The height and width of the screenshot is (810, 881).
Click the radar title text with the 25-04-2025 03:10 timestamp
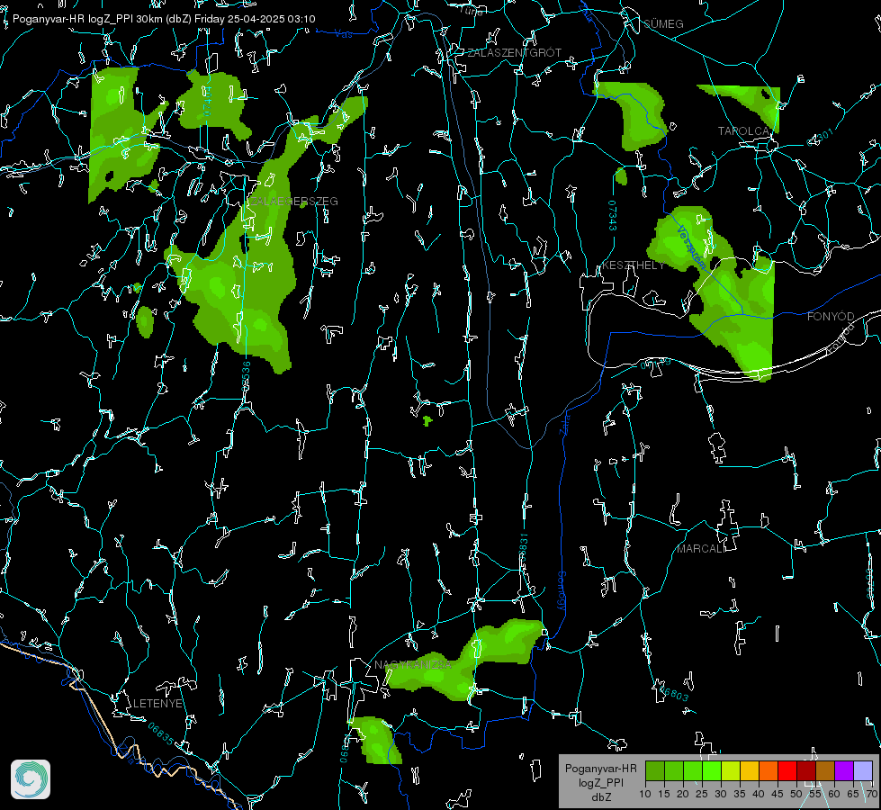(164, 19)
